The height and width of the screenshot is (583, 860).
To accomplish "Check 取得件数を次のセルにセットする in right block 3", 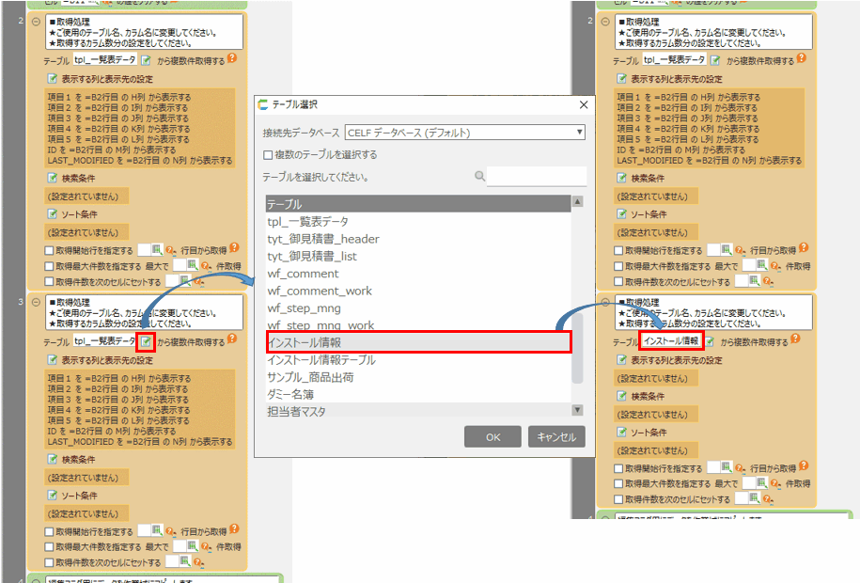I will pos(619,499).
